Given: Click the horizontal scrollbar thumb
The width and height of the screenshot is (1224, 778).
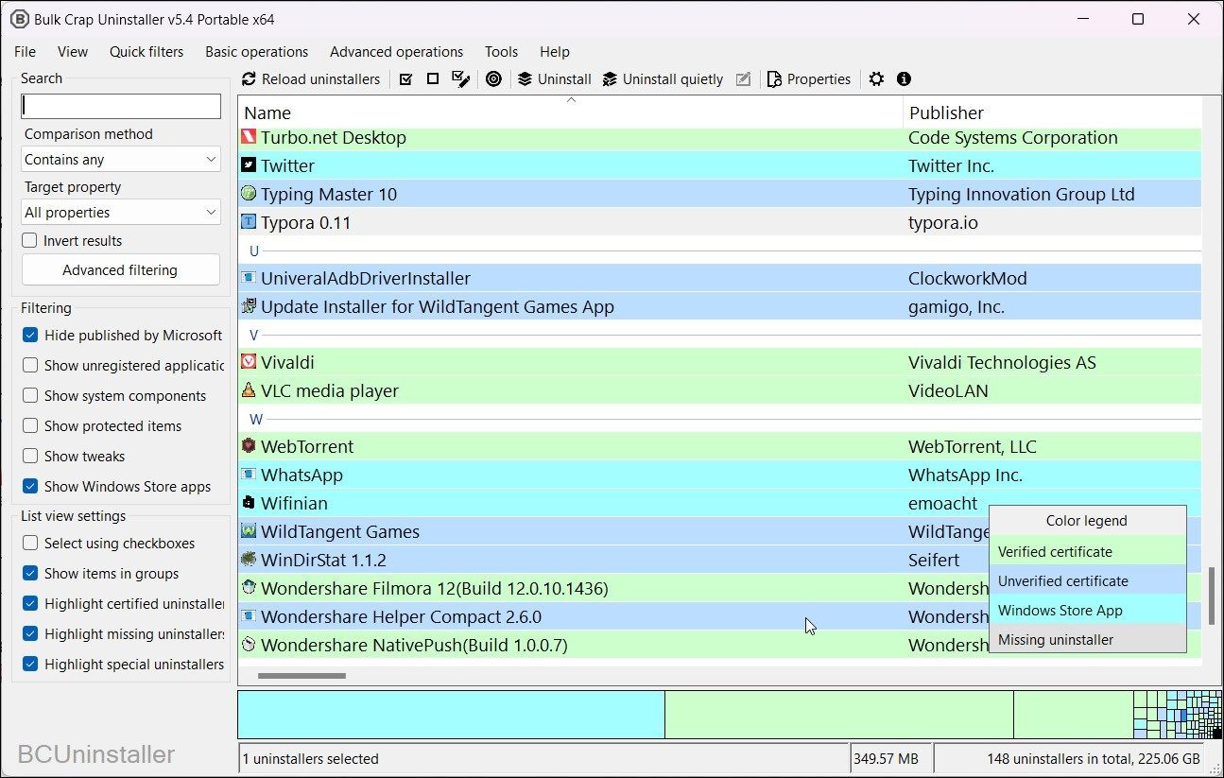Looking at the screenshot, I should click(x=302, y=676).
